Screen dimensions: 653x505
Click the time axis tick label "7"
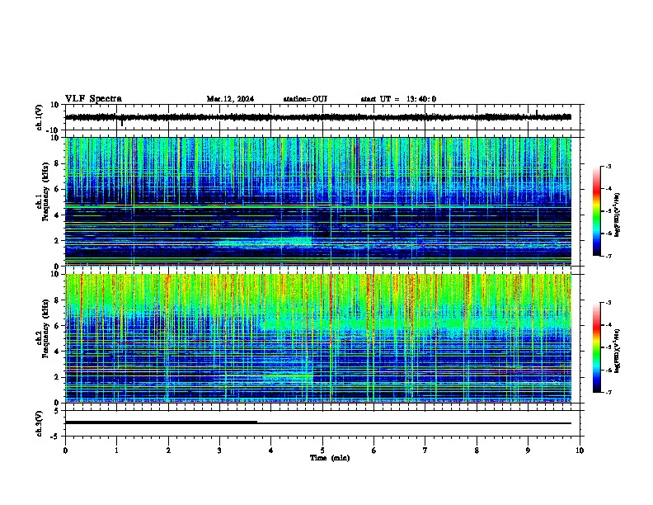[x=425, y=451]
